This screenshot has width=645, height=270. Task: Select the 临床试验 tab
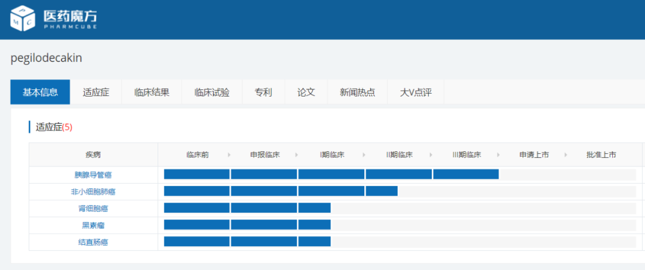211,92
